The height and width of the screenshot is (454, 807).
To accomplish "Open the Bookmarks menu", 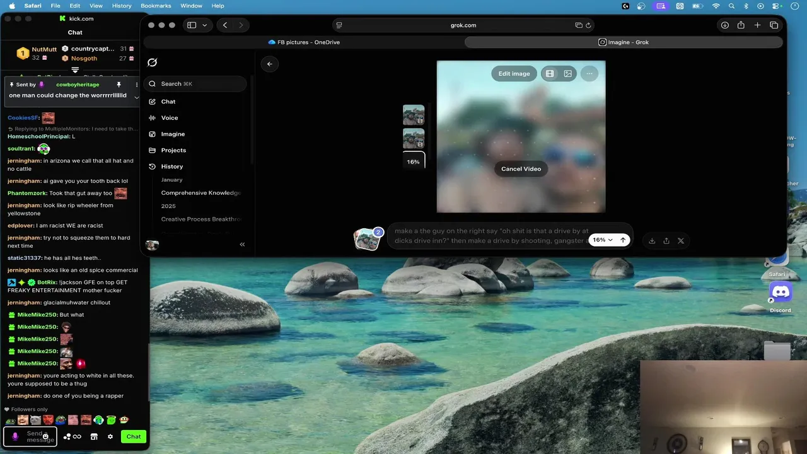I will tap(156, 6).
